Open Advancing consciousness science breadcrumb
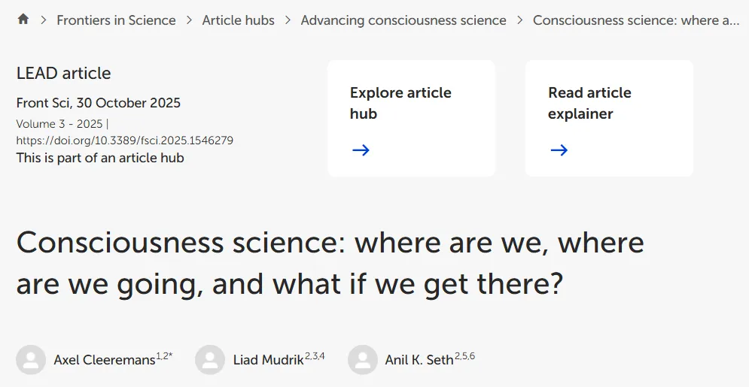The image size is (749, 387). [403, 20]
